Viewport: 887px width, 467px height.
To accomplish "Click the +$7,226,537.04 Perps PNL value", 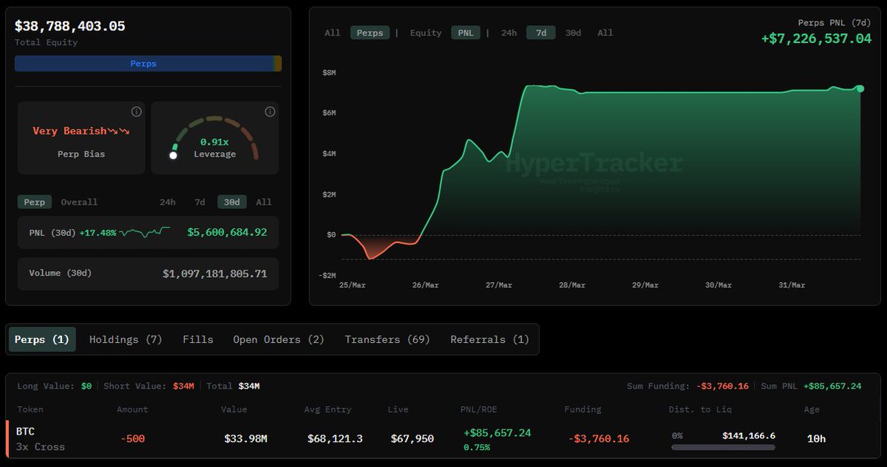I will (x=817, y=38).
